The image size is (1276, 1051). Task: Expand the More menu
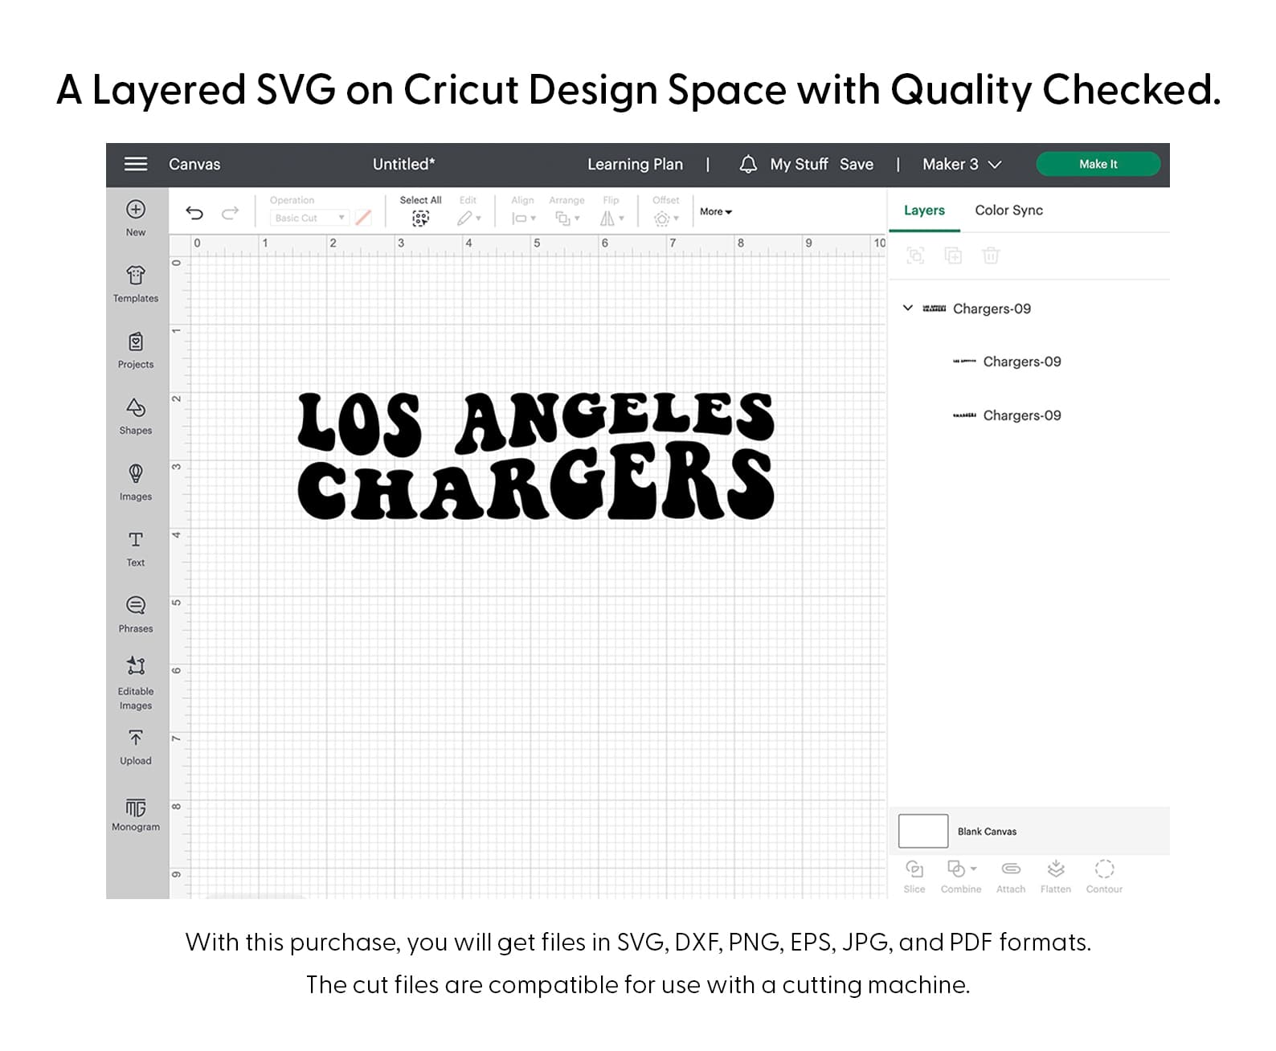click(x=716, y=212)
